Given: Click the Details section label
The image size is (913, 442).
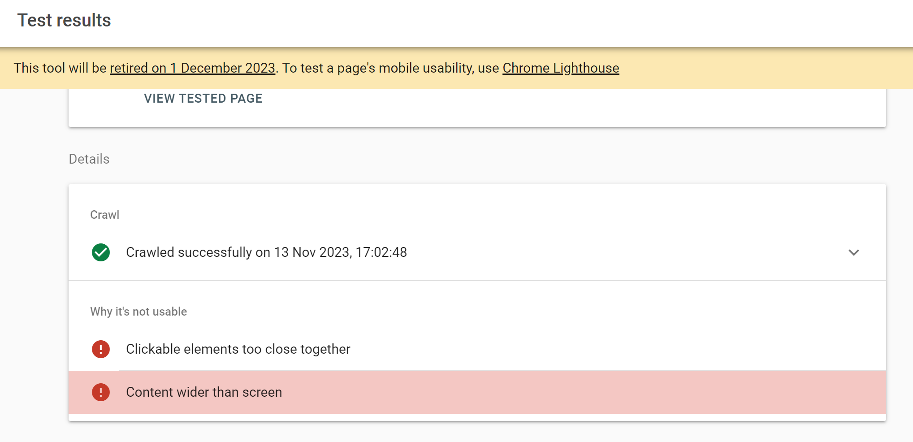Looking at the screenshot, I should click(x=89, y=159).
